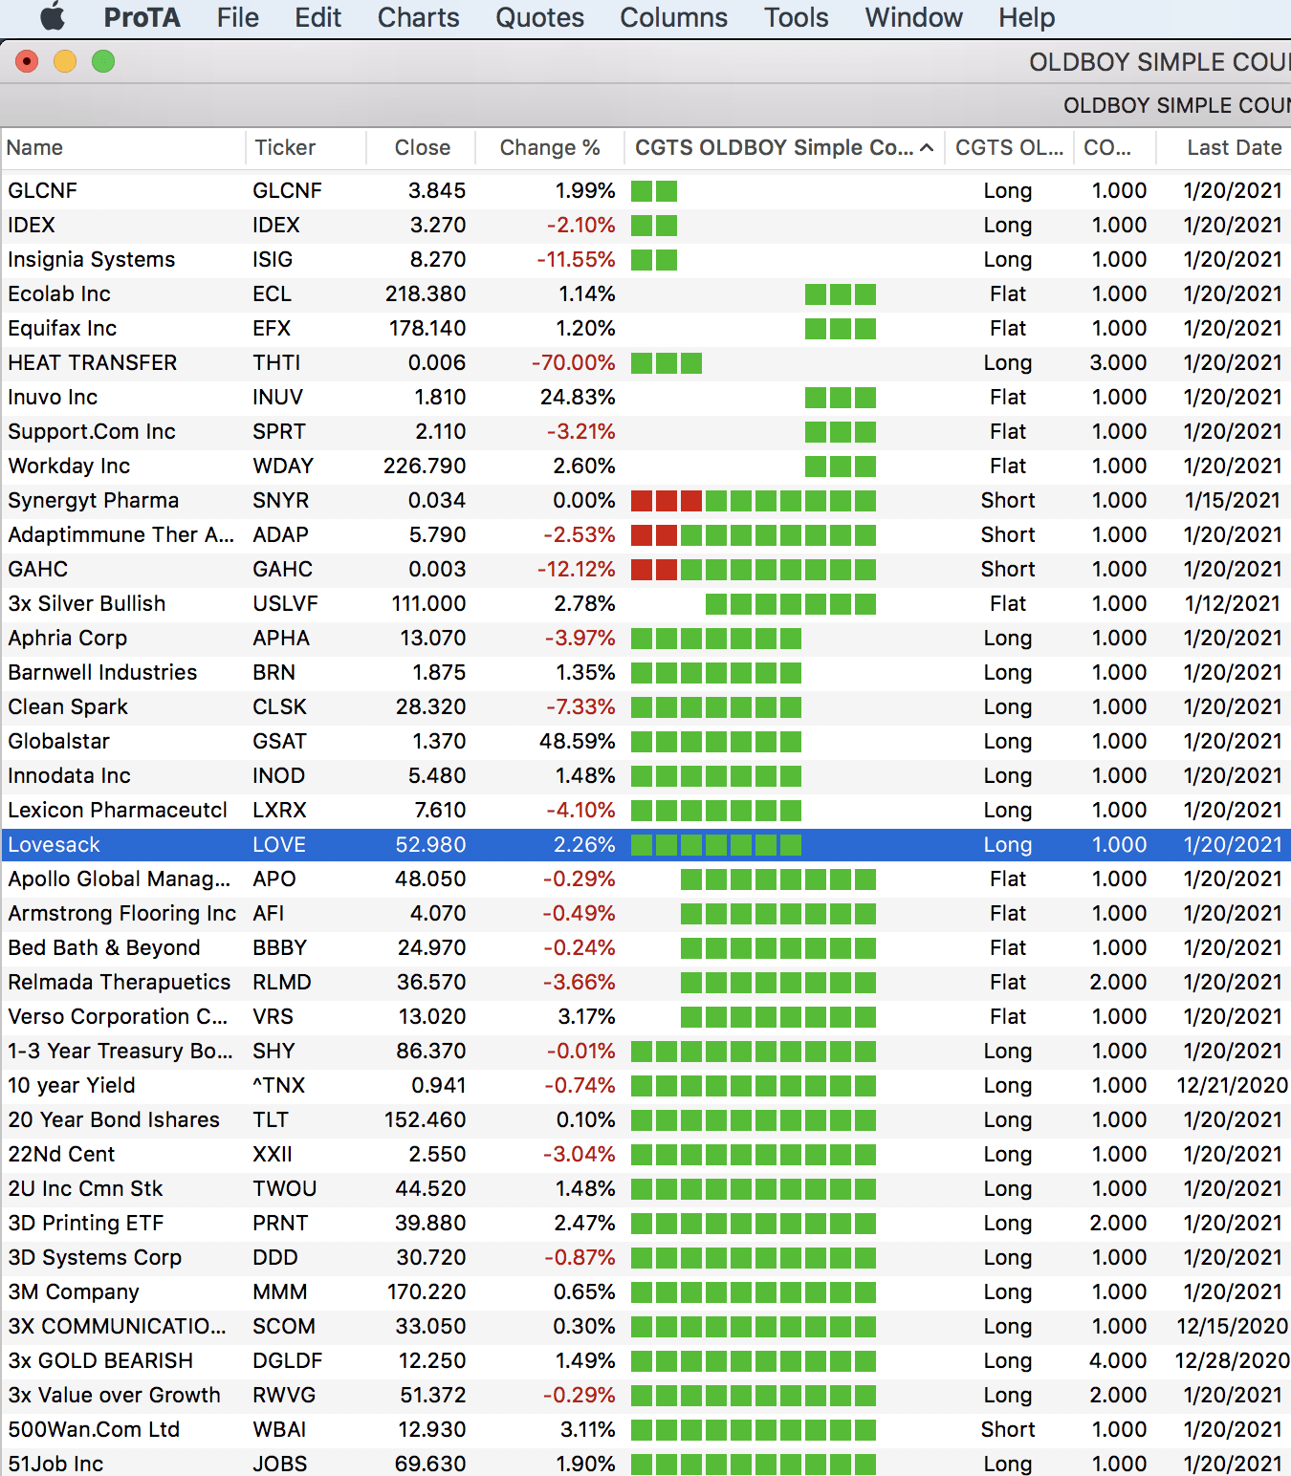Select the Innodata Inc row

point(645,775)
